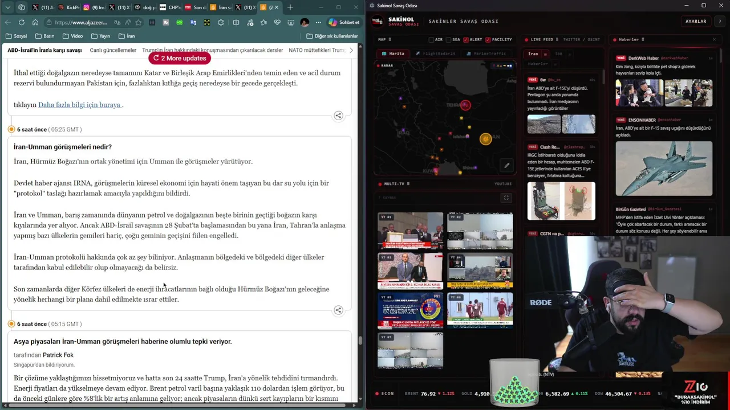
Task: Enable the SEA checkbox
Action: 448,40
